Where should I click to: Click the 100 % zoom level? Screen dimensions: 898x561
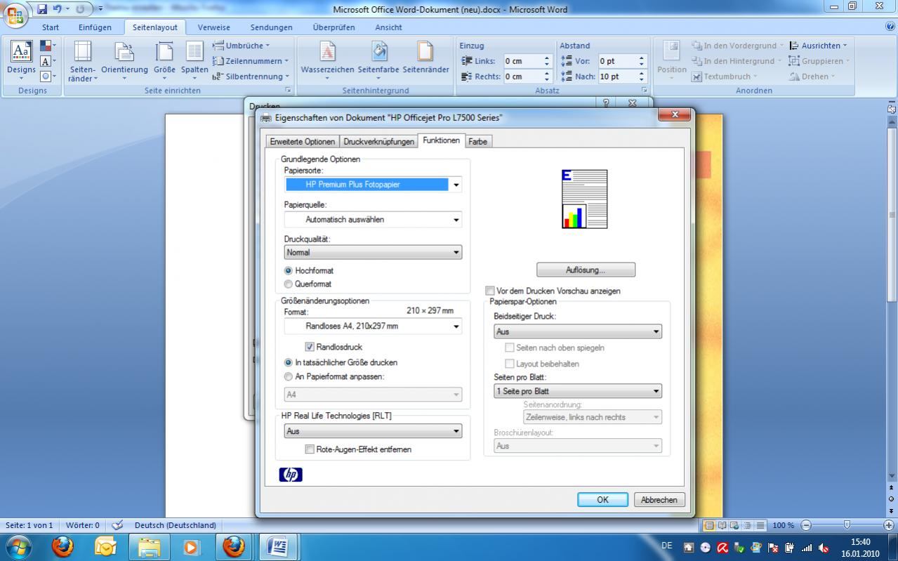pyautogui.click(x=783, y=525)
